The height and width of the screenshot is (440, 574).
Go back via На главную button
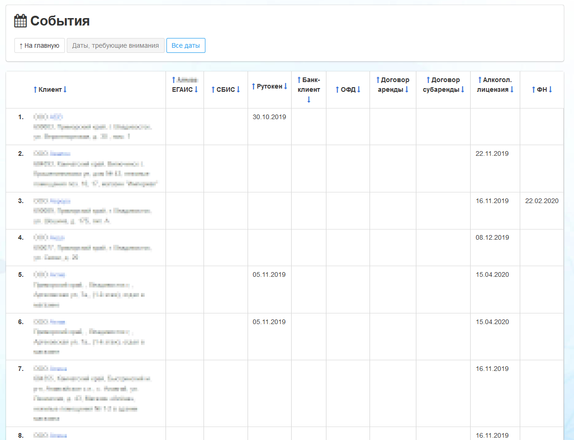pos(39,45)
